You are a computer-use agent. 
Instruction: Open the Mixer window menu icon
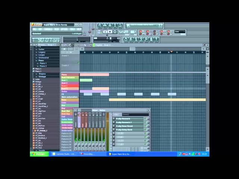click(75, 110)
